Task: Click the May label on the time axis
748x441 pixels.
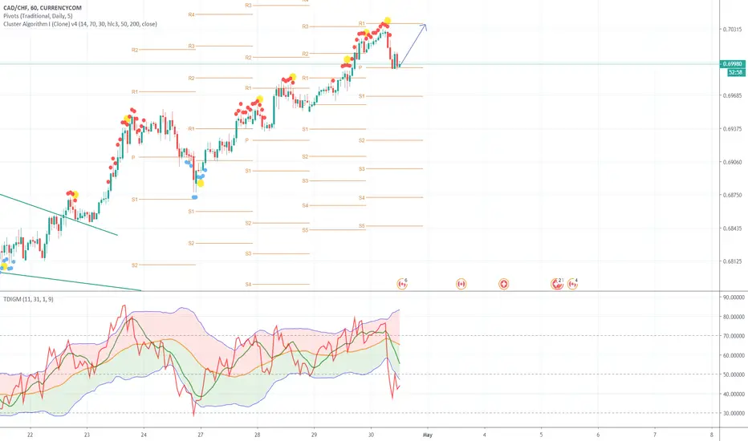Action: click(x=428, y=435)
